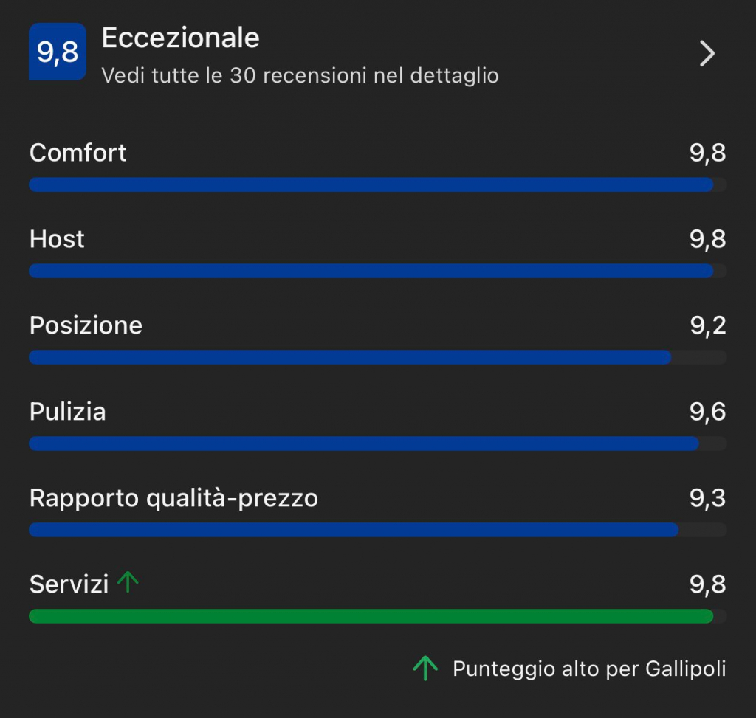The height and width of the screenshot is (718, 756).
Task: Select the Host category label
Action: [57, 239]
